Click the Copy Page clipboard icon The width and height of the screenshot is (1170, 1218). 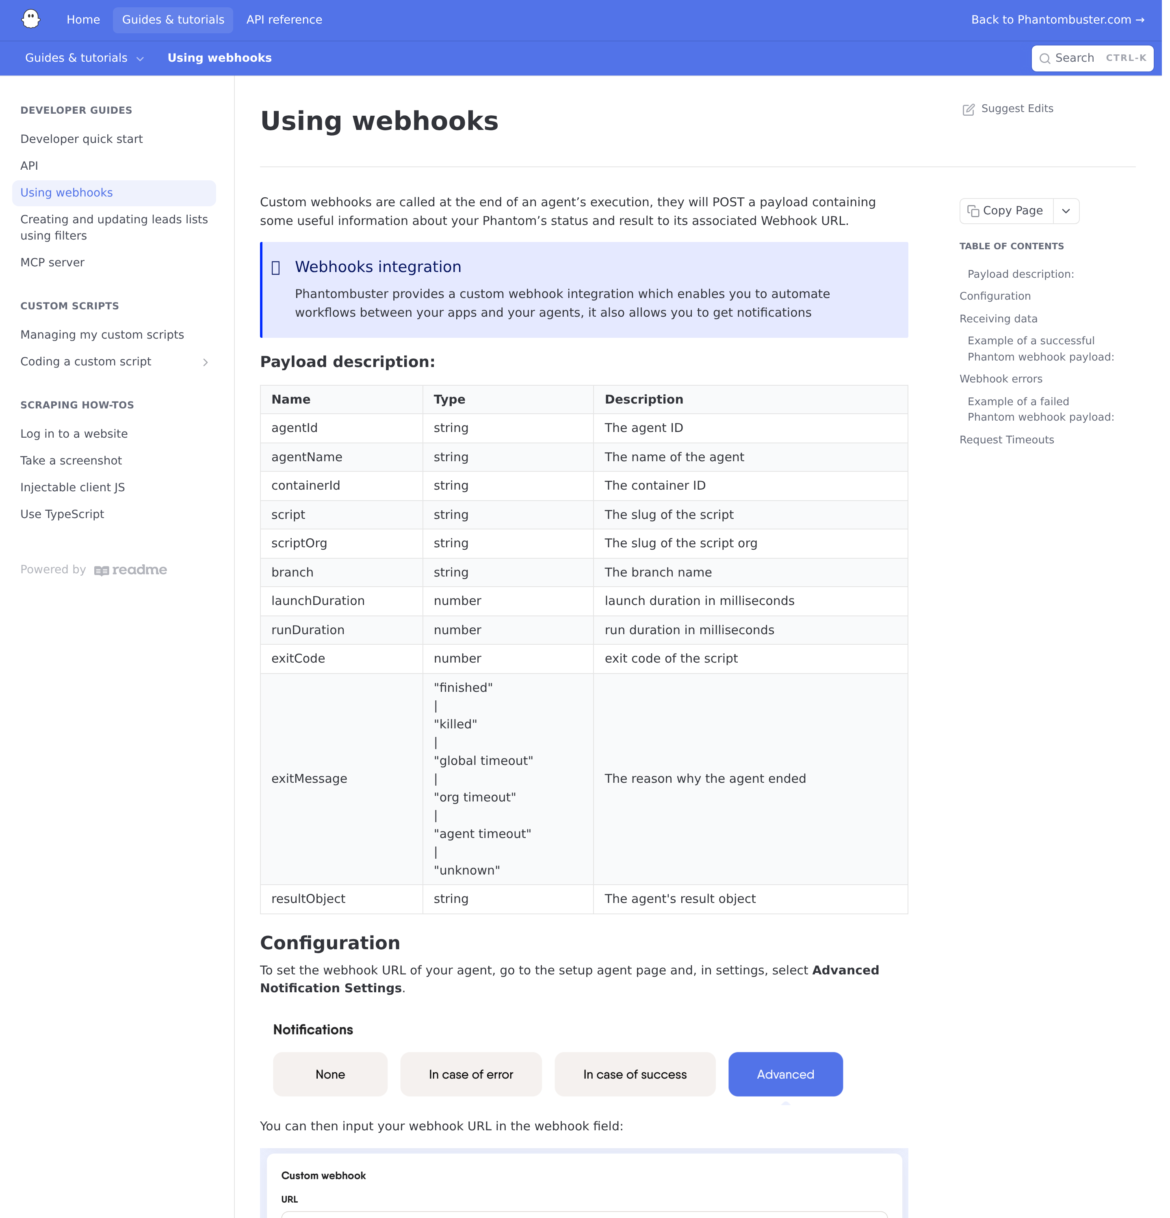(x=973, y=211)
